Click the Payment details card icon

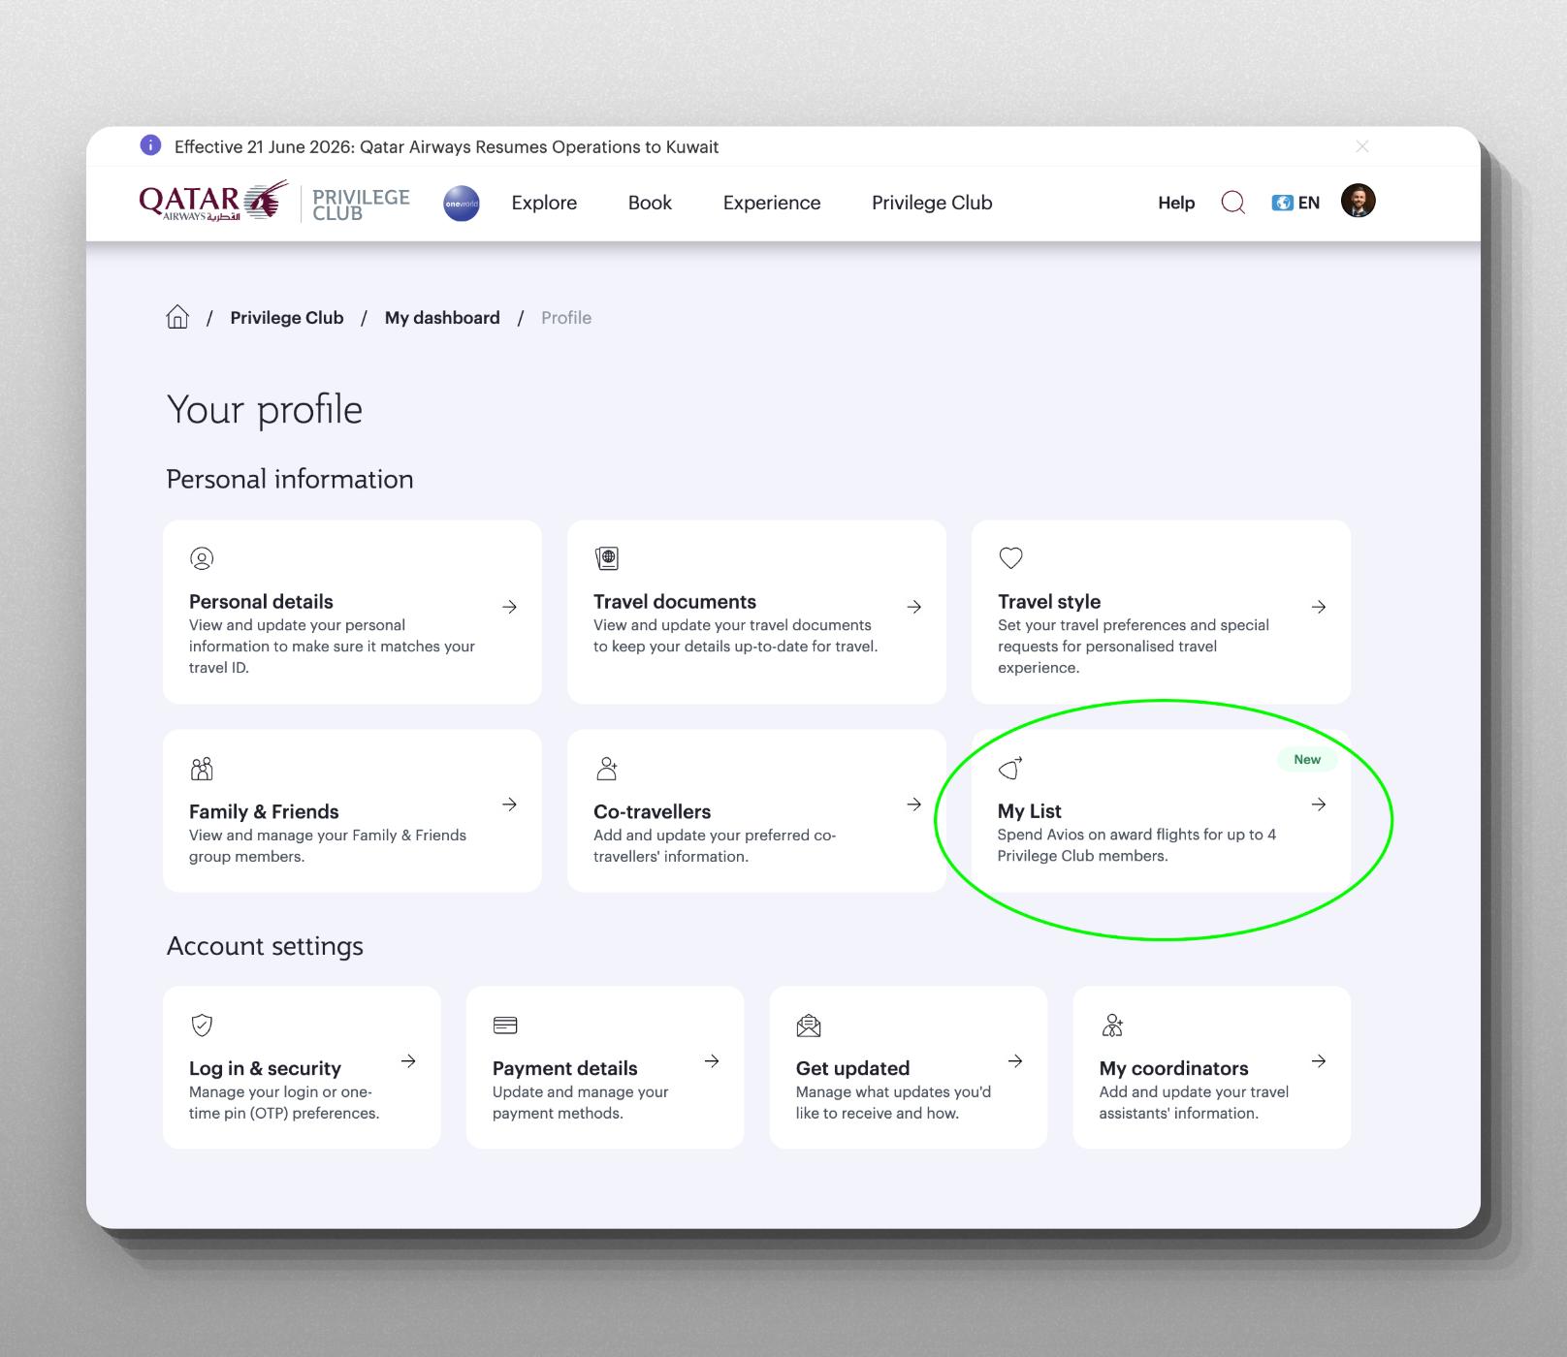click(x=505, y=1025)
